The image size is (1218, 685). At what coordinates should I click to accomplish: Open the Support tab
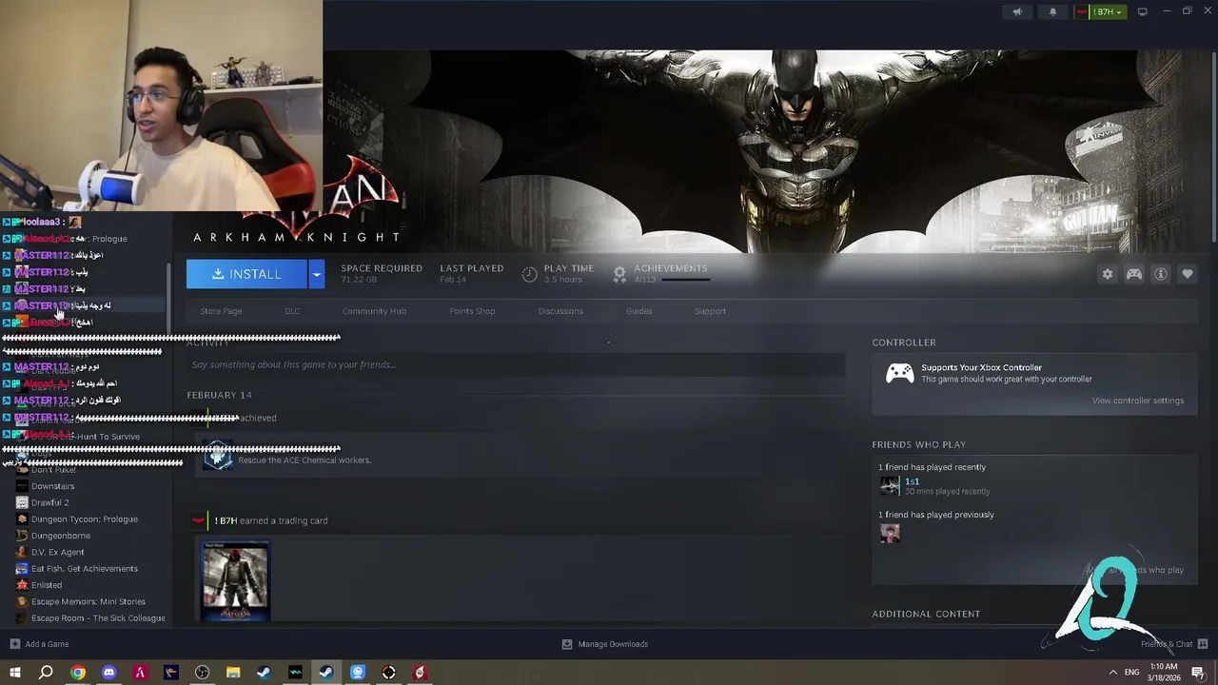[x=710, y=311]
